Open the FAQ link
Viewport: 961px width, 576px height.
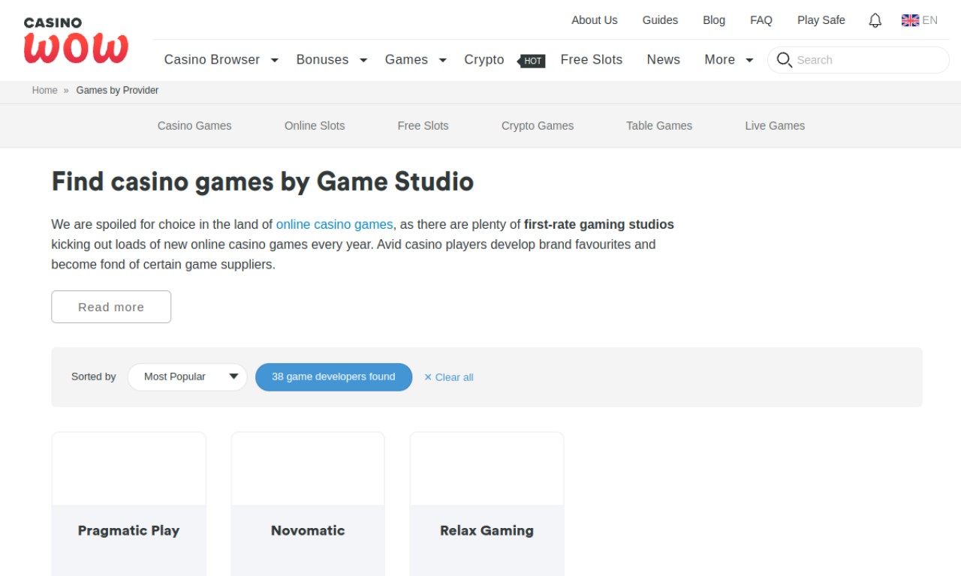pos(761,20)
